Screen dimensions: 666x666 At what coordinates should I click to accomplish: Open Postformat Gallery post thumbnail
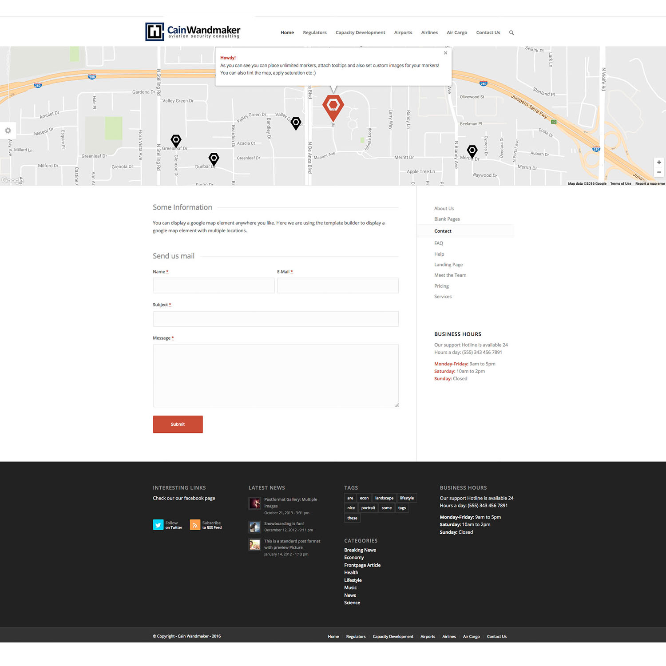(x=255, y=503)
